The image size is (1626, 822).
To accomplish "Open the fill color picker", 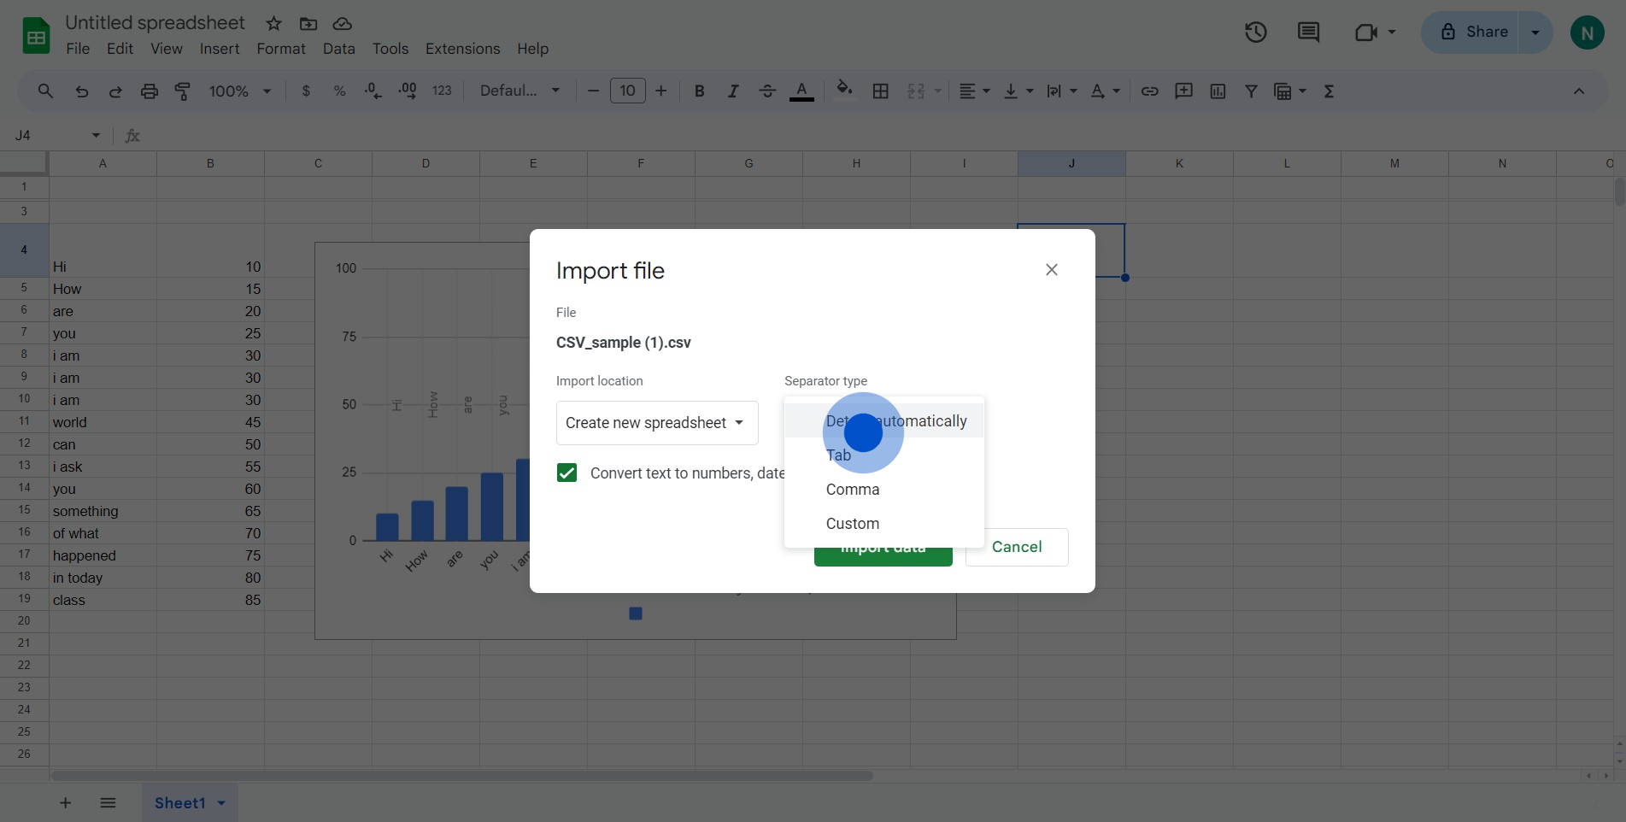I will [x=844, y=91].
